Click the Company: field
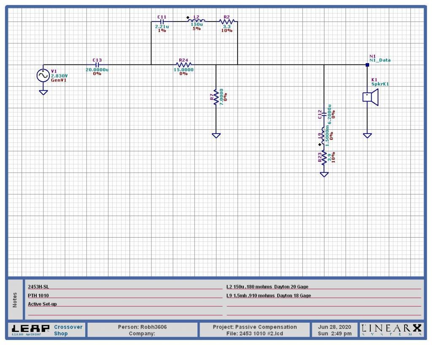 [142, 334]
